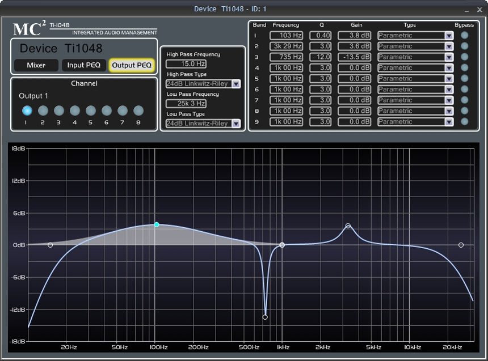Toggle bypass for band 3

[x=465, y=57]
